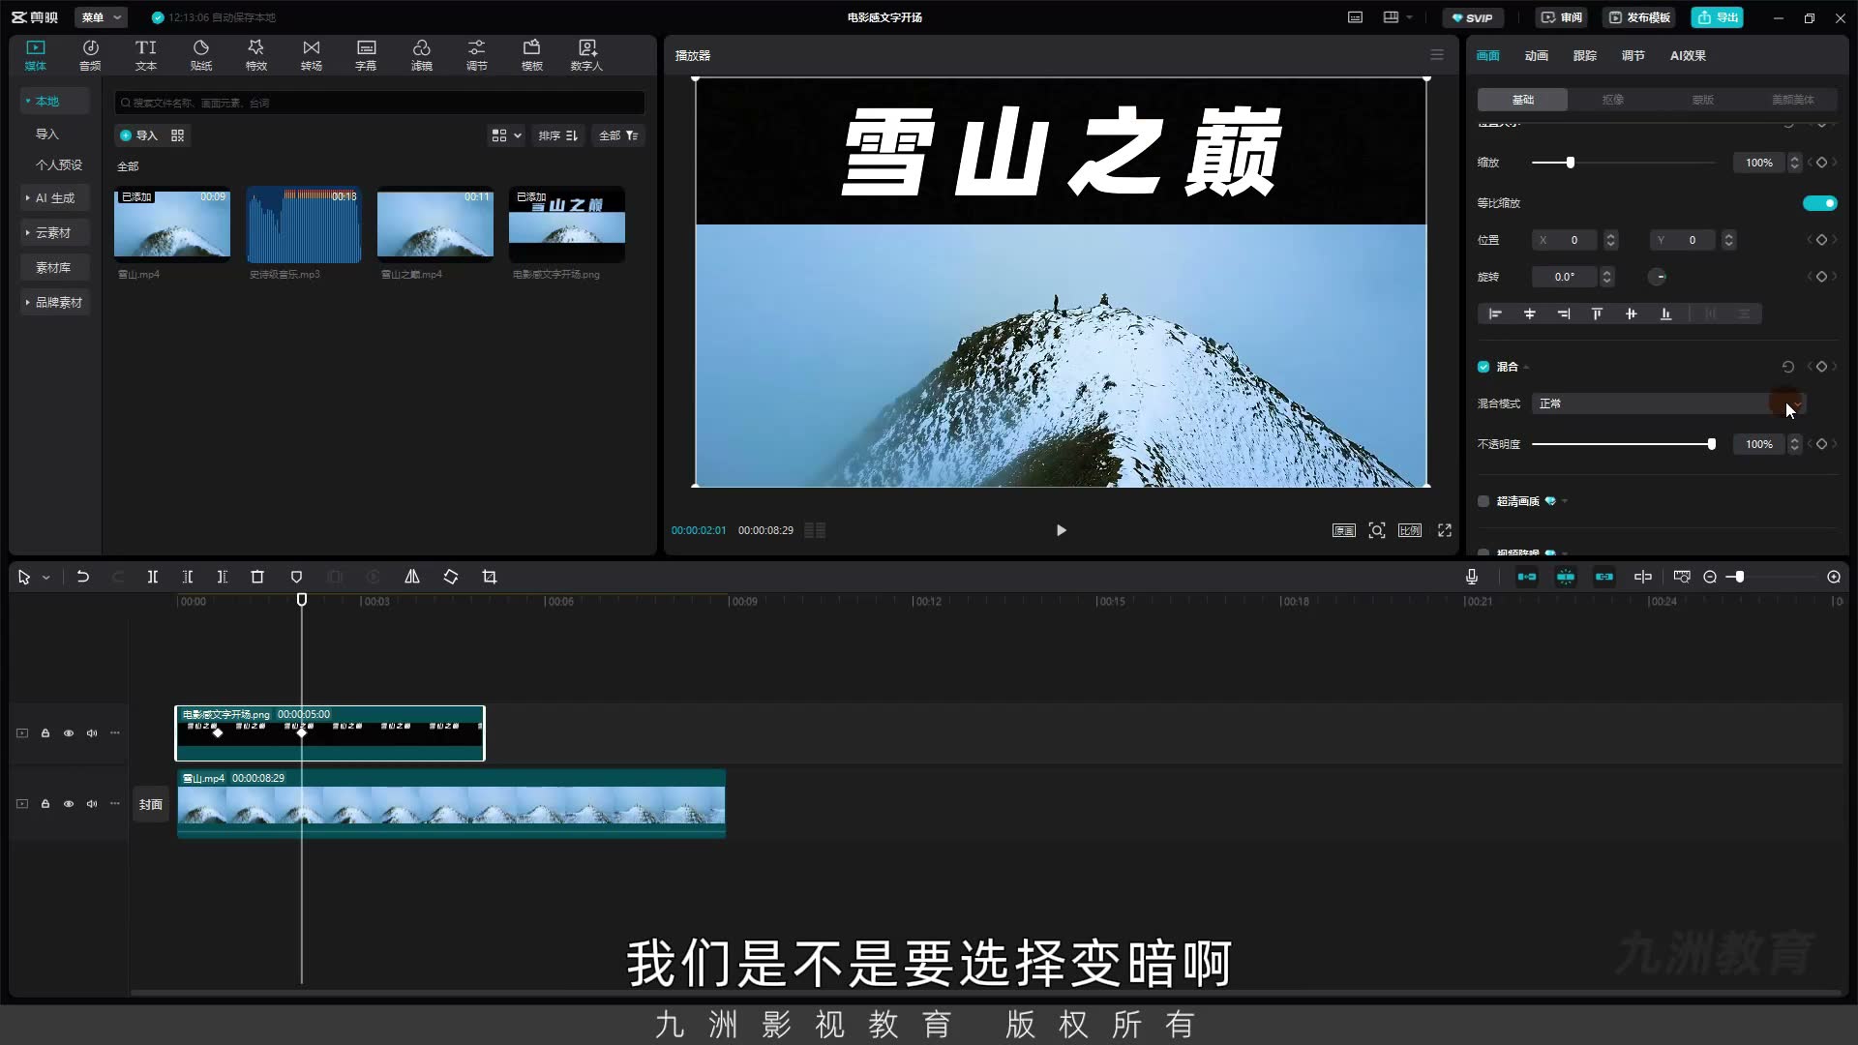Click the microphone record icon

1472,577
